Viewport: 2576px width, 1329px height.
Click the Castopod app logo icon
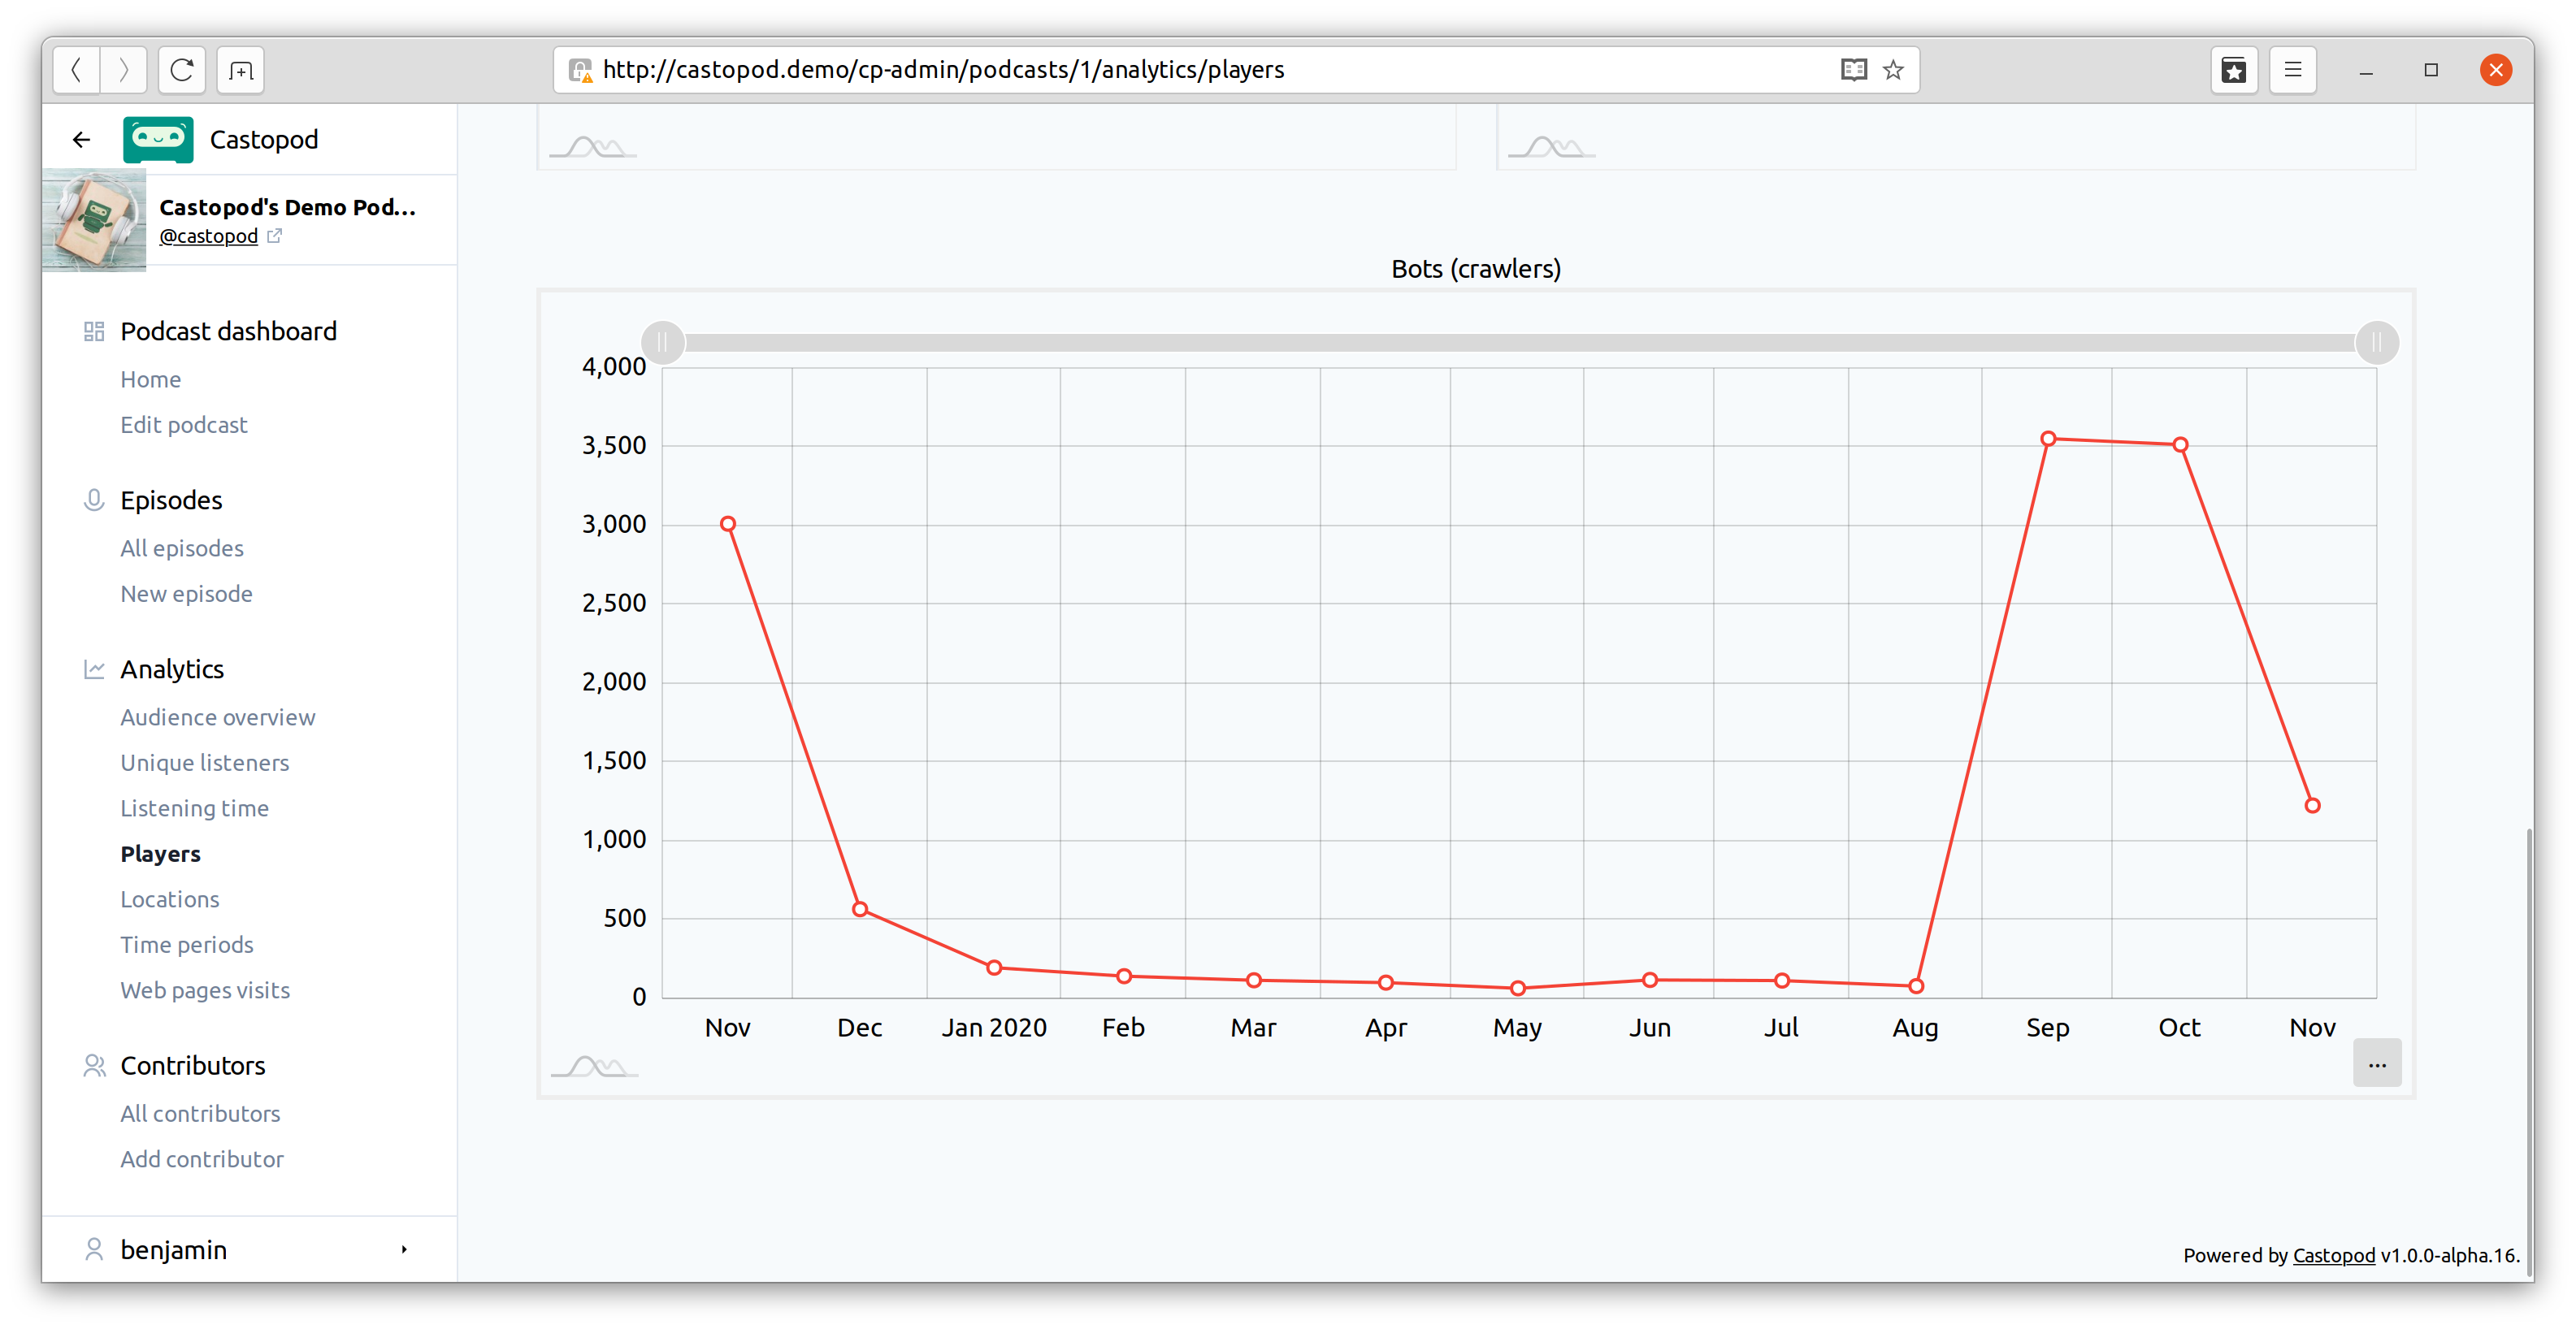158,139
